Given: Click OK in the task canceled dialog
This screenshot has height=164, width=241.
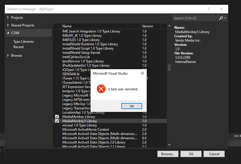Looking at the screenshot, I should coord(131,106).
